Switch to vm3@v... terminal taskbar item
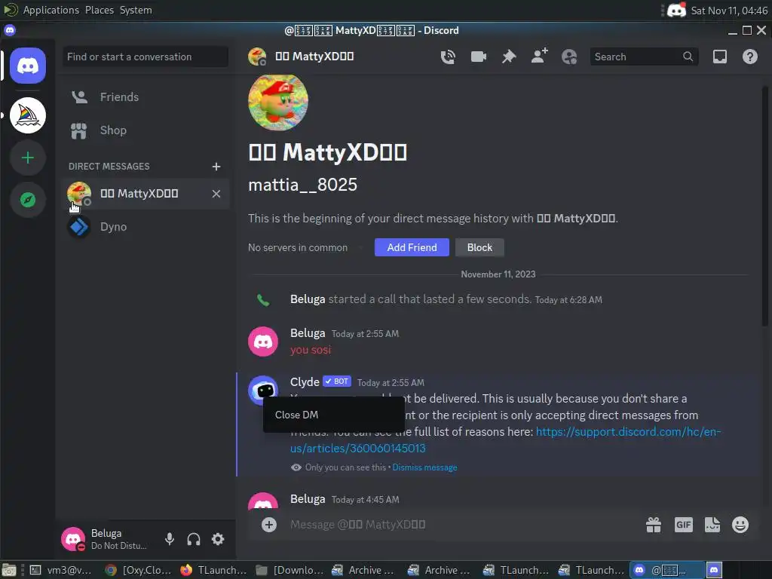772x579 pixels. pyautogui.click(x=62, y=570)
